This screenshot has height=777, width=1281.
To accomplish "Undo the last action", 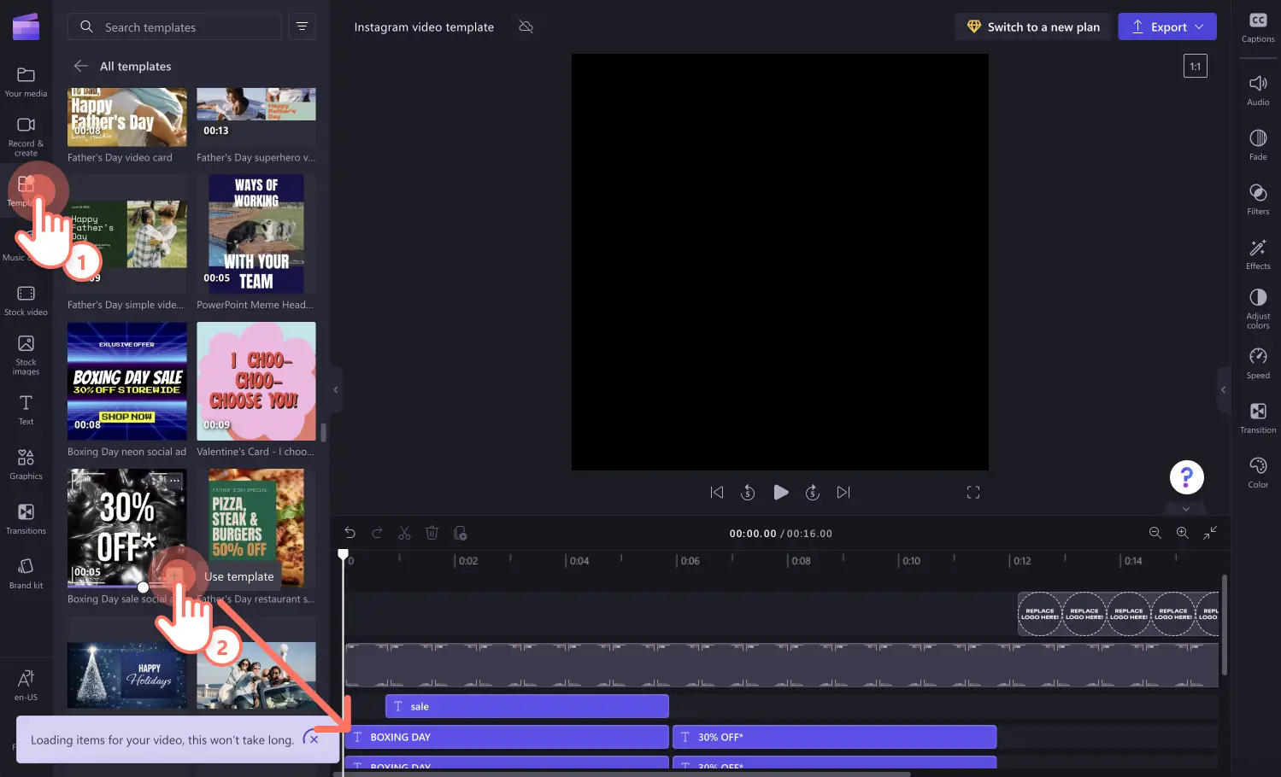I will (350, 533).
